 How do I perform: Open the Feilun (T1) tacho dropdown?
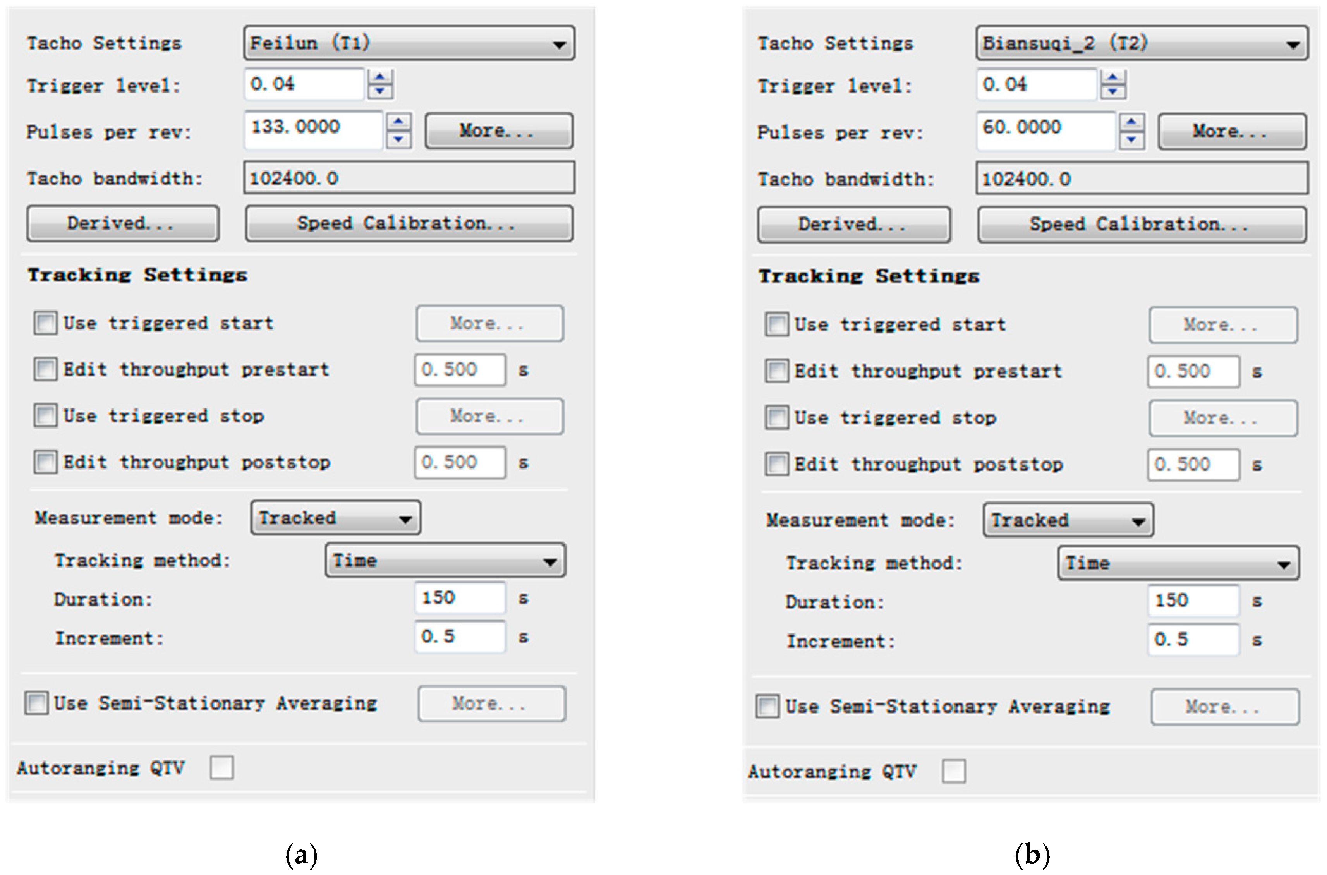[x=559, y=44]
